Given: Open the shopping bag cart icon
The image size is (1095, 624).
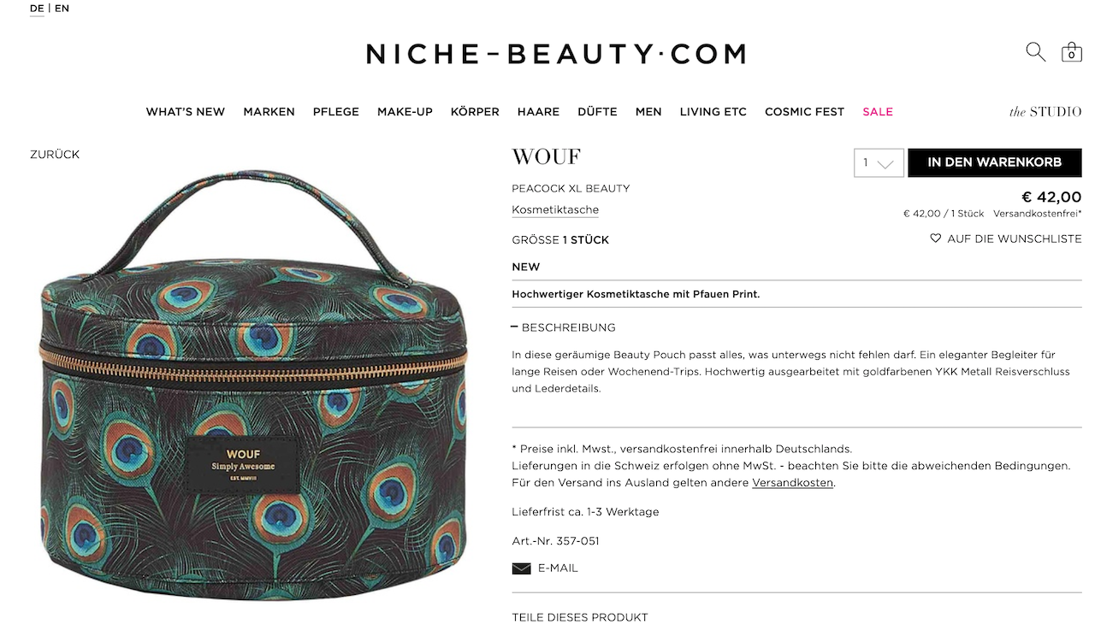Looking at the screenshot, I should pos(1071,52).
